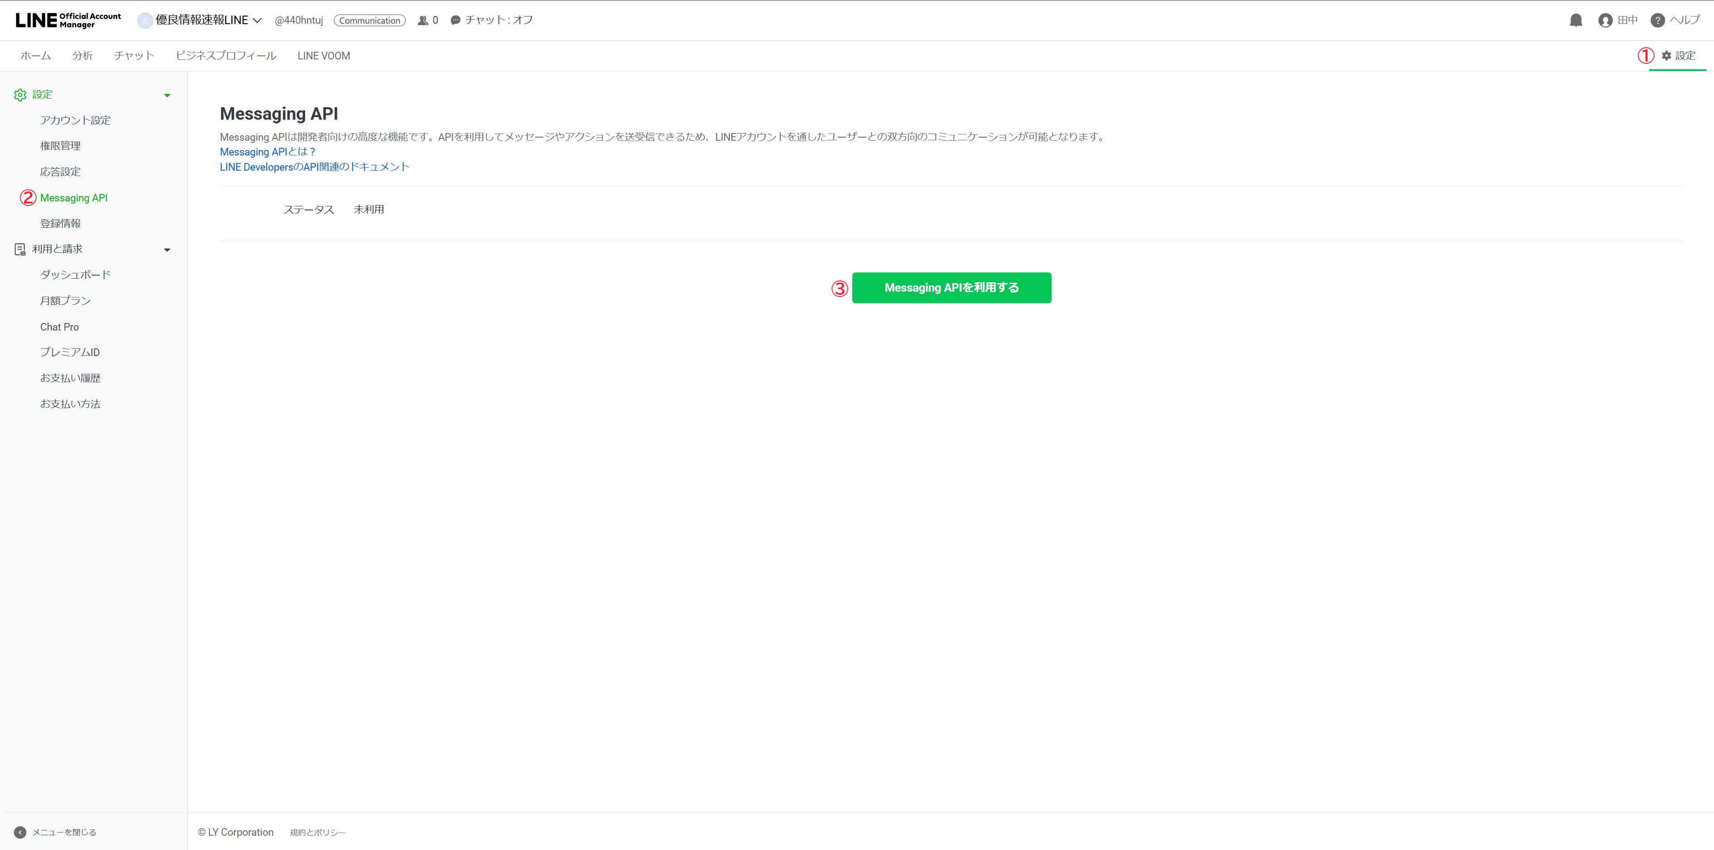Open アカウント設定 in the sidebar
1714x850 pixels.
point(75,121)
